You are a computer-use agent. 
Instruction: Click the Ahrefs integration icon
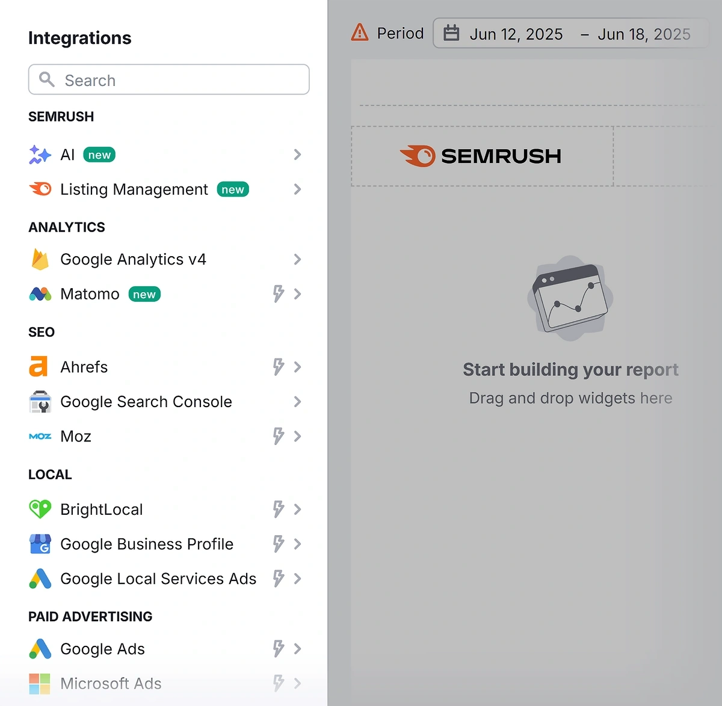point(39,367)
